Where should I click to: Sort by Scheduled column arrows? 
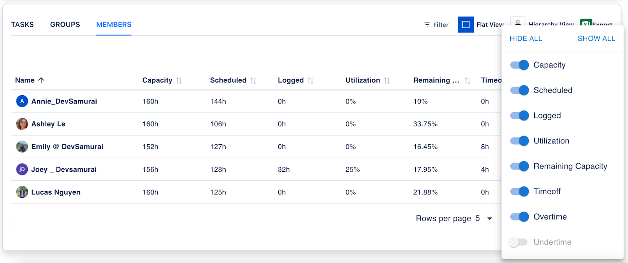[x=253, y=81]
